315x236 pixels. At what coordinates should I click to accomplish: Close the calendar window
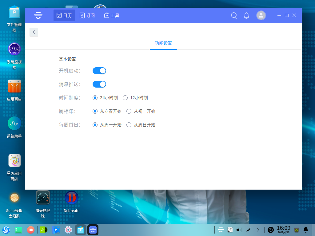click(294, 15)
